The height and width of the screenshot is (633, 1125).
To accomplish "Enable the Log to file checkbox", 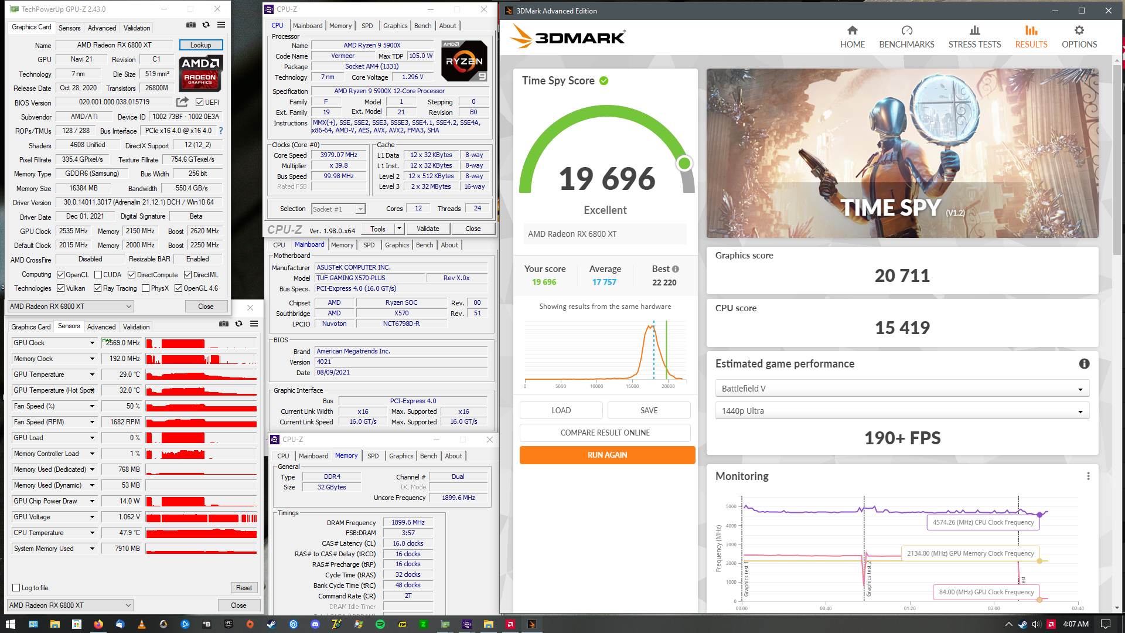I will 16,588.
